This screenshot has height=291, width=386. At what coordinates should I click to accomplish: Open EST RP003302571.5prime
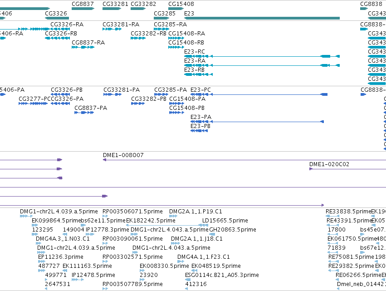coord(105,261)
